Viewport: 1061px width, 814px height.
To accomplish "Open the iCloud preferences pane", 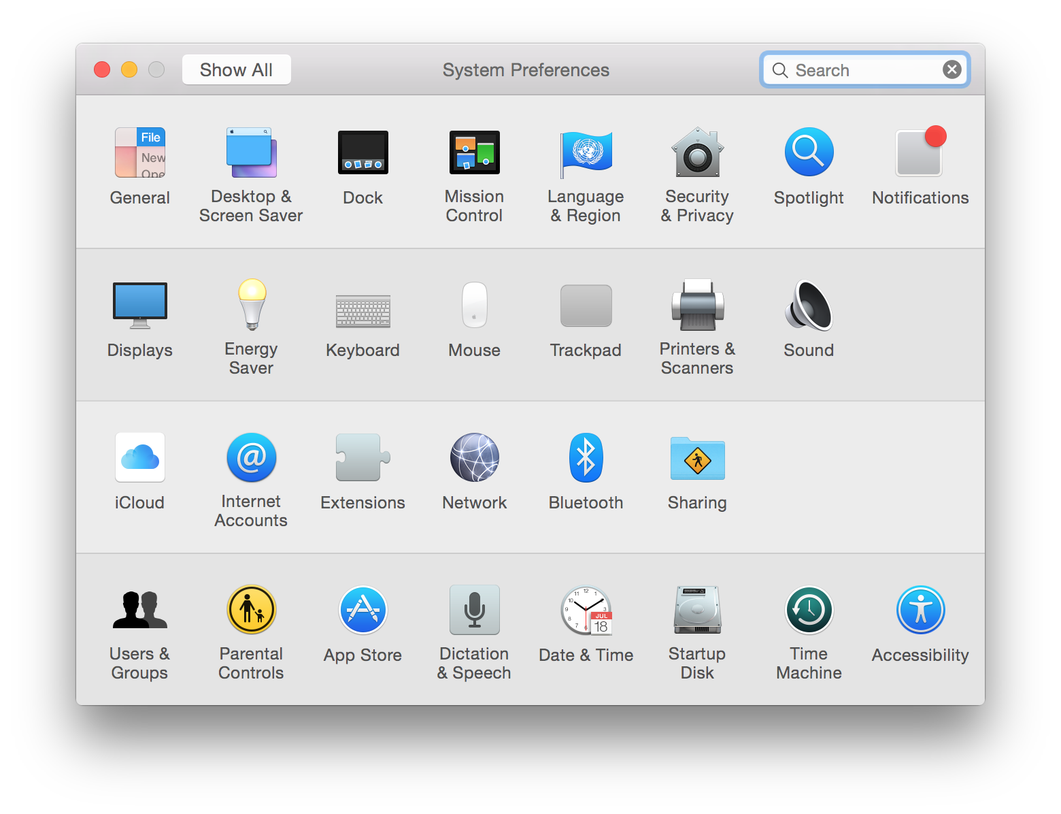I will (139, 457).
